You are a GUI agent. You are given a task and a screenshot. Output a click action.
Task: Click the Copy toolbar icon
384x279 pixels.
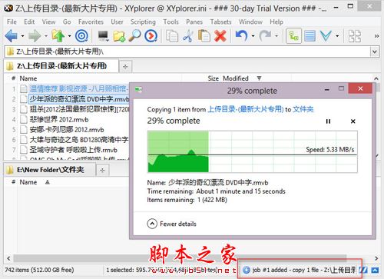(172, 36)
